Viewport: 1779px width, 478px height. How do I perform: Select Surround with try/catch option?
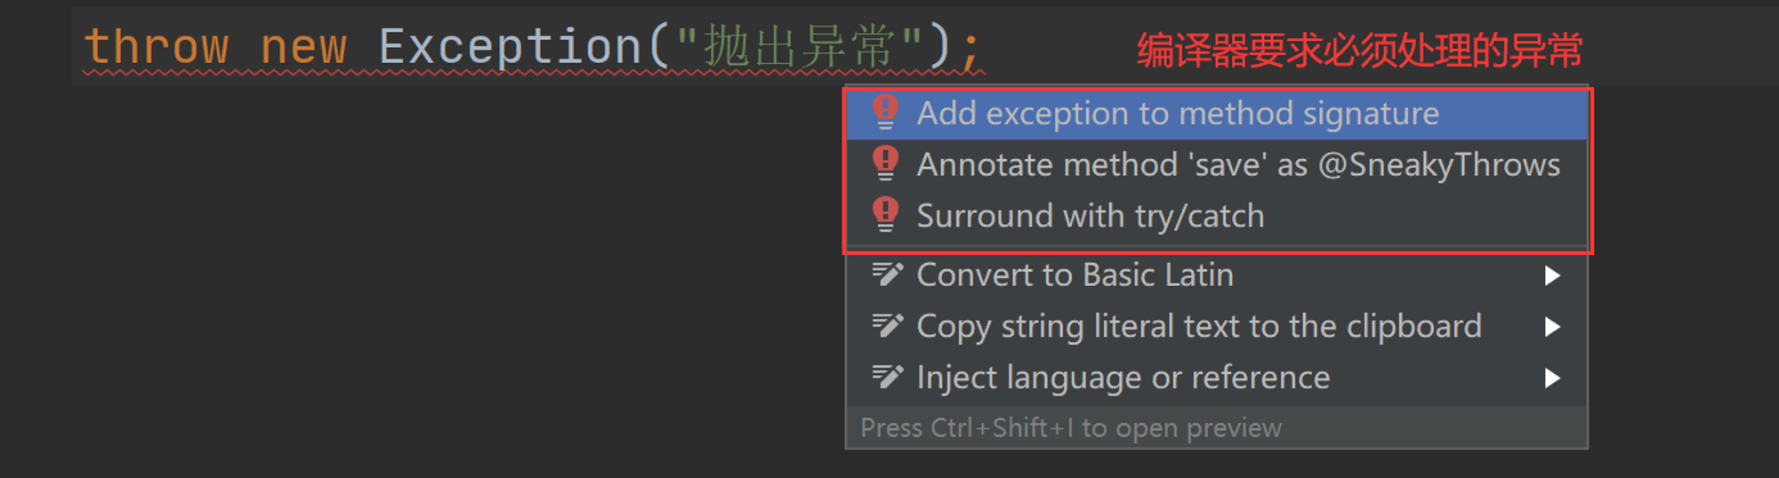(1216, 216)
